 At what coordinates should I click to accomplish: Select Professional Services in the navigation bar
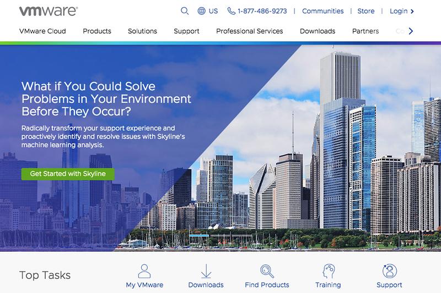pos(250,31)
